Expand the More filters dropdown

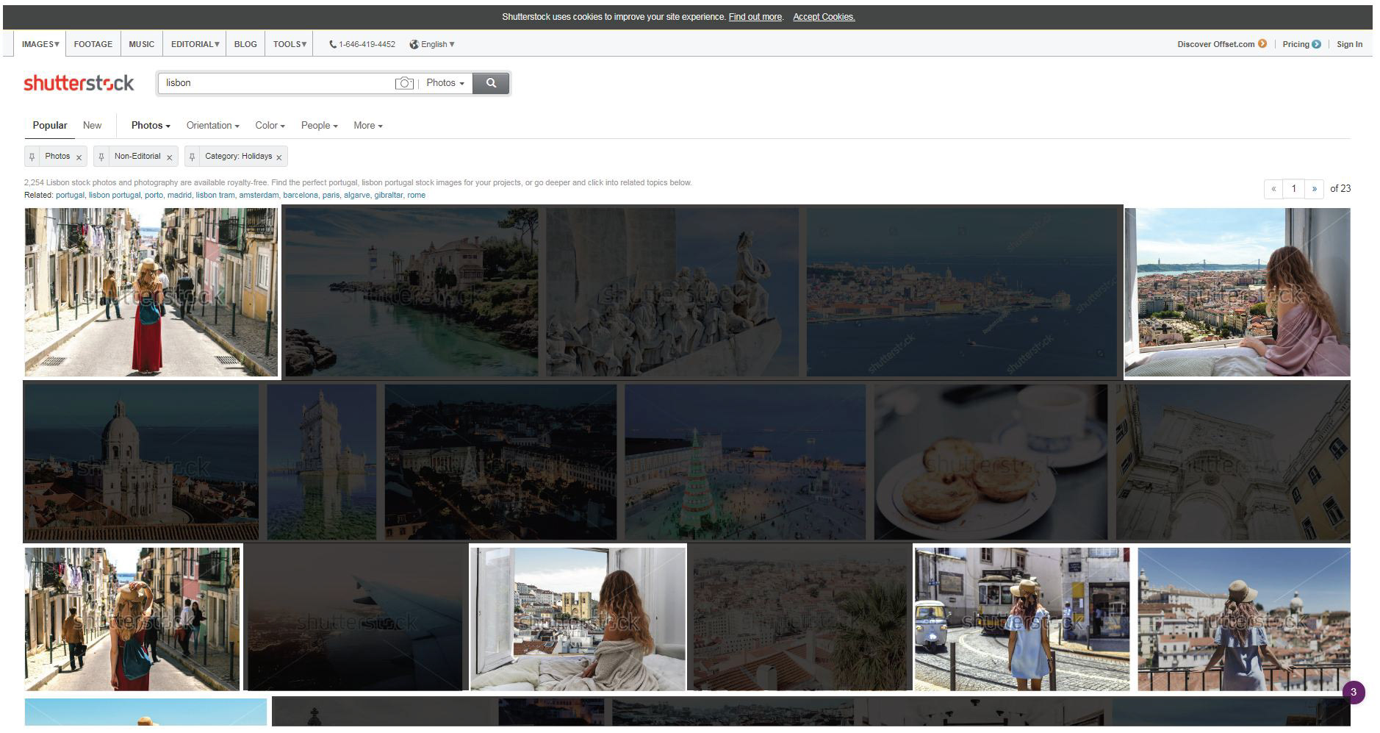pyautogui.click(x=367, y=126)
